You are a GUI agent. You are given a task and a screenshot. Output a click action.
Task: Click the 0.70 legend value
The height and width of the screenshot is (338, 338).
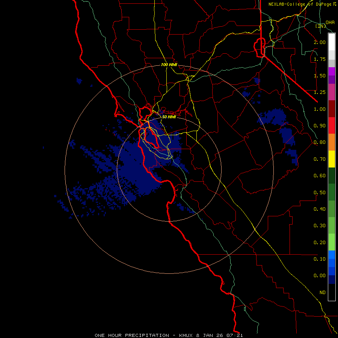point(320,159)
